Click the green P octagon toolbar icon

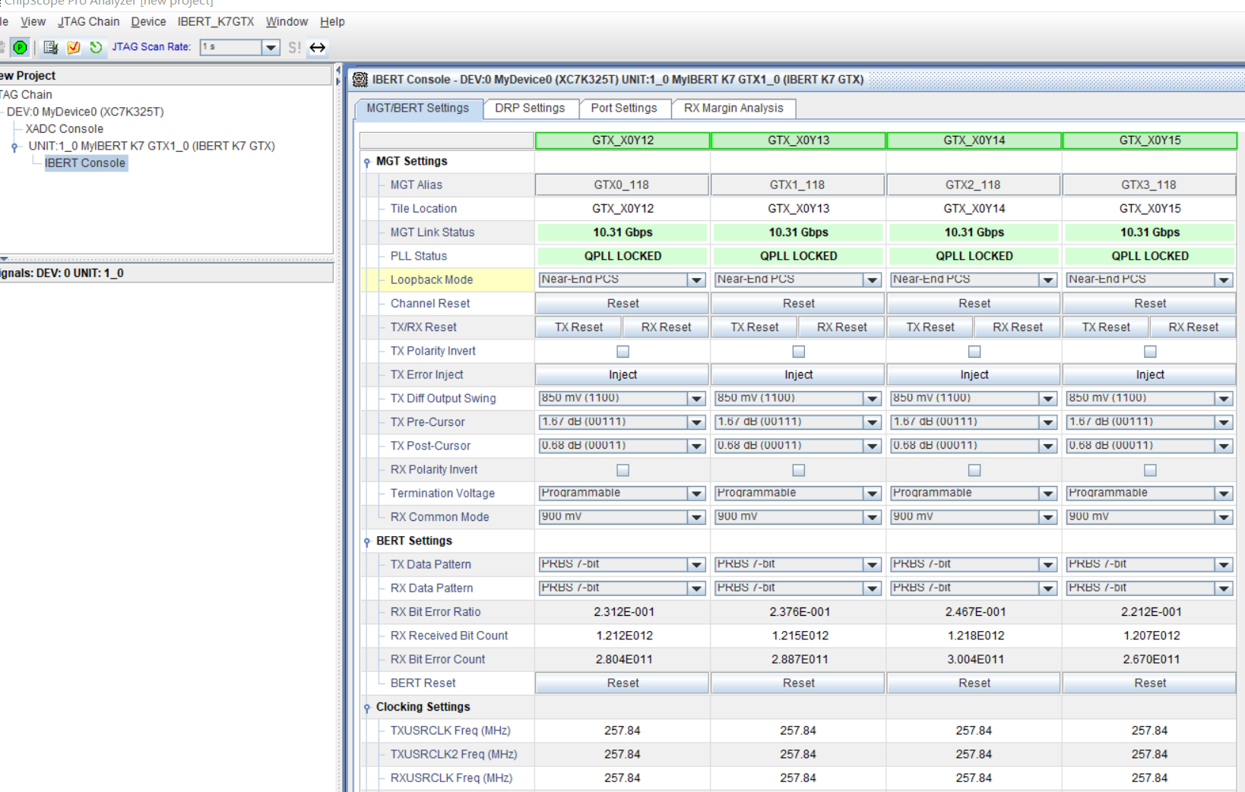[21, 47]
